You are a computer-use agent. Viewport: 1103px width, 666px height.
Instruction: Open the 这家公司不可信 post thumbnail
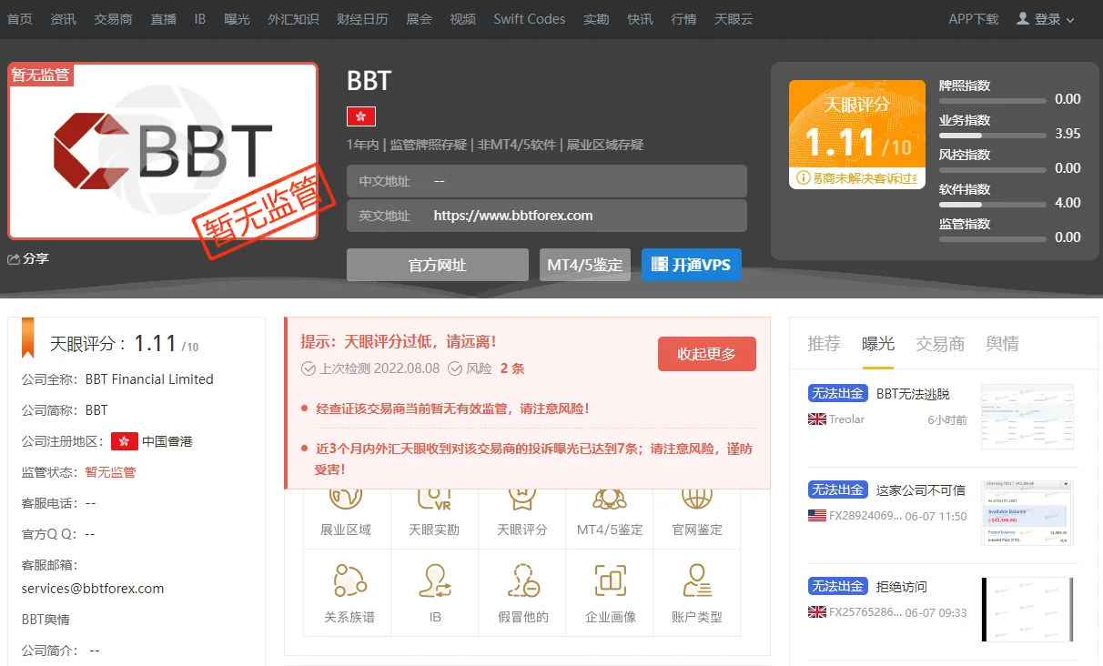point(1027,513)
